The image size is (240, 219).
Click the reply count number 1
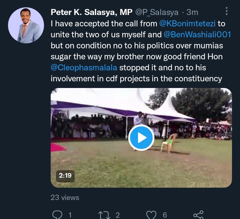click(70, 215)
